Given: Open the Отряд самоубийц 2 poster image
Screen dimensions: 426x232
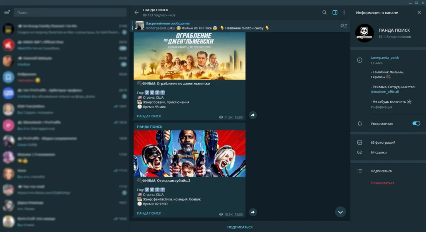Looking at the screenshot, I should pos(189,153).
